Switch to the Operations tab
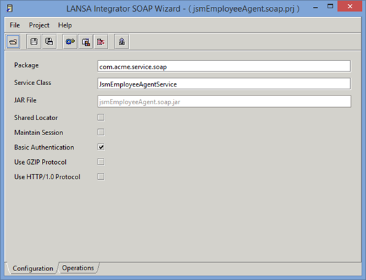Screen dimensions: 366x280 click(78, 268)
